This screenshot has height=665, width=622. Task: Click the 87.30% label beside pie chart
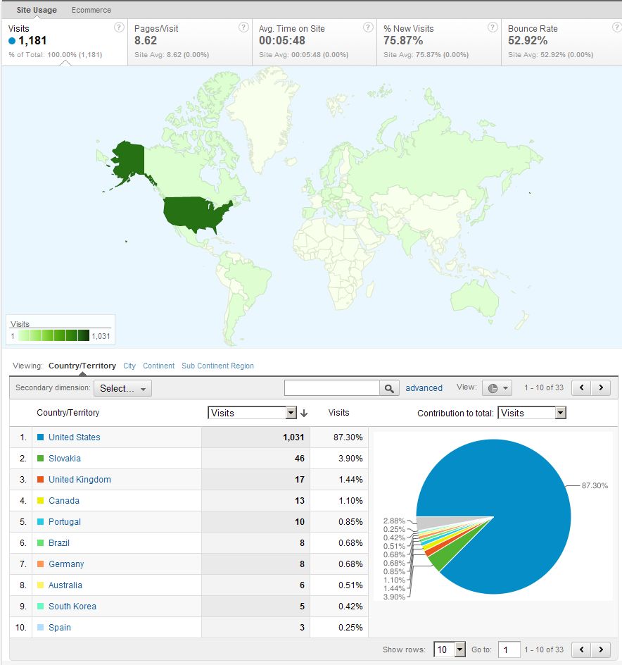point(595,485)
